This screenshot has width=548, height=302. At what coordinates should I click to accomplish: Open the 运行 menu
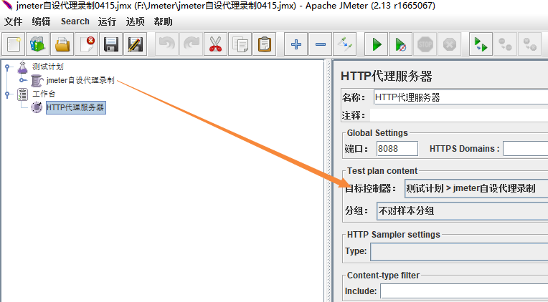pos(107,21)
